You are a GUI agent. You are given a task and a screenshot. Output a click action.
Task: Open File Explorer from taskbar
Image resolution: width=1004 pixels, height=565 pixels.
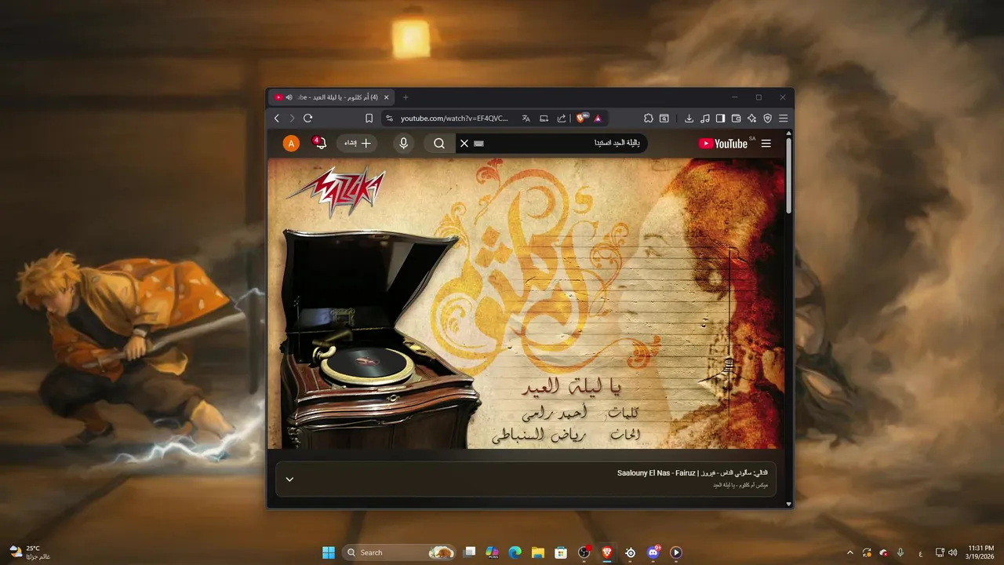pyautogui.click(x=537, y=552)
